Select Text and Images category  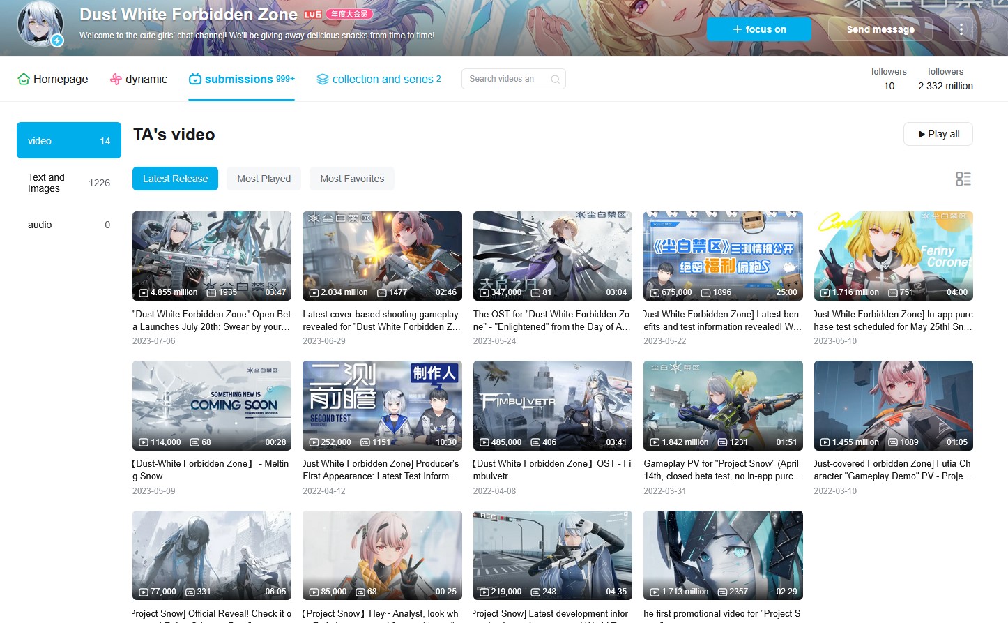(69, 183)
